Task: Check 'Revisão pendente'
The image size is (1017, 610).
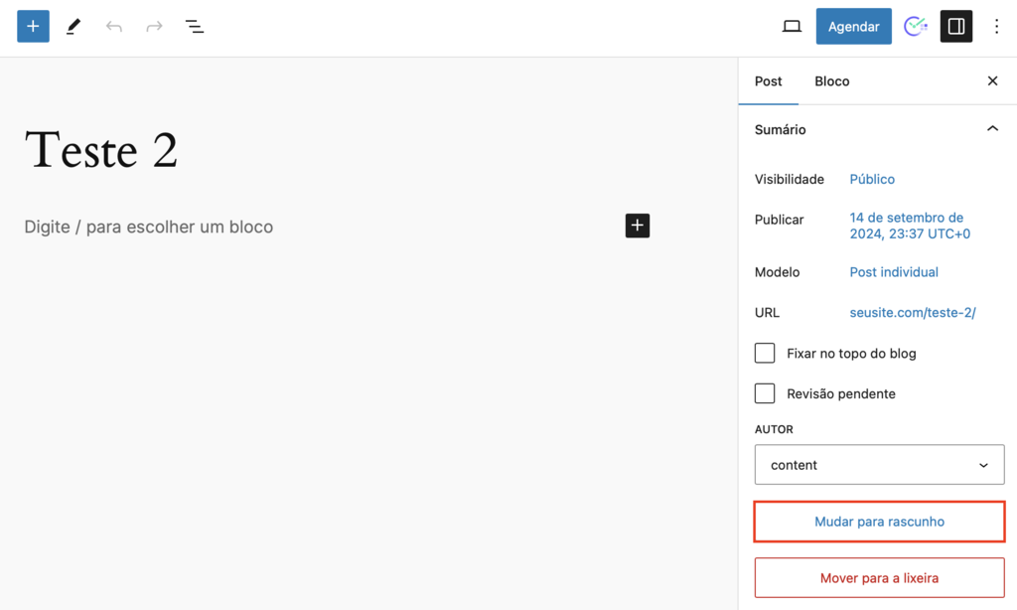Action: [765, 393]
